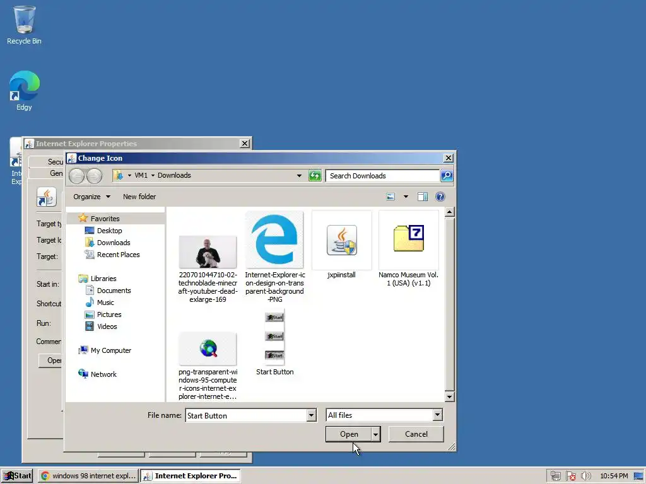Screen dimensions: 646x484
Task: Click the file list scroll down arrow
Action: click(449, 397)
